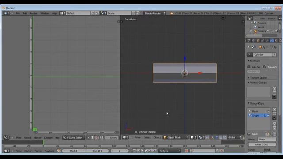Open the Add menu in top bar
The height and width of the screenshot is (159, 283).
(x=25, y=13)
